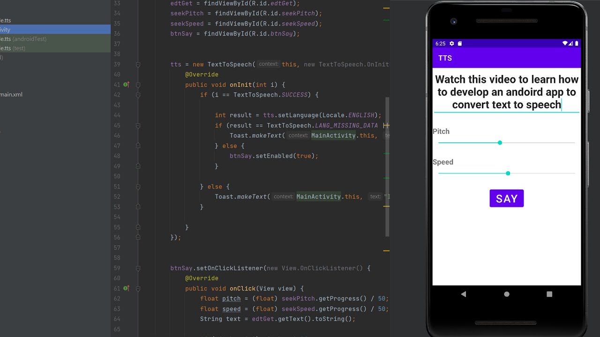
Task: Click the TTS app bar title
Action: (445, 58)
